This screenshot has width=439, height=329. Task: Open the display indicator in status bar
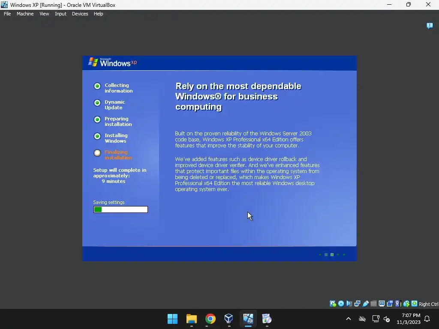(382, 304)
